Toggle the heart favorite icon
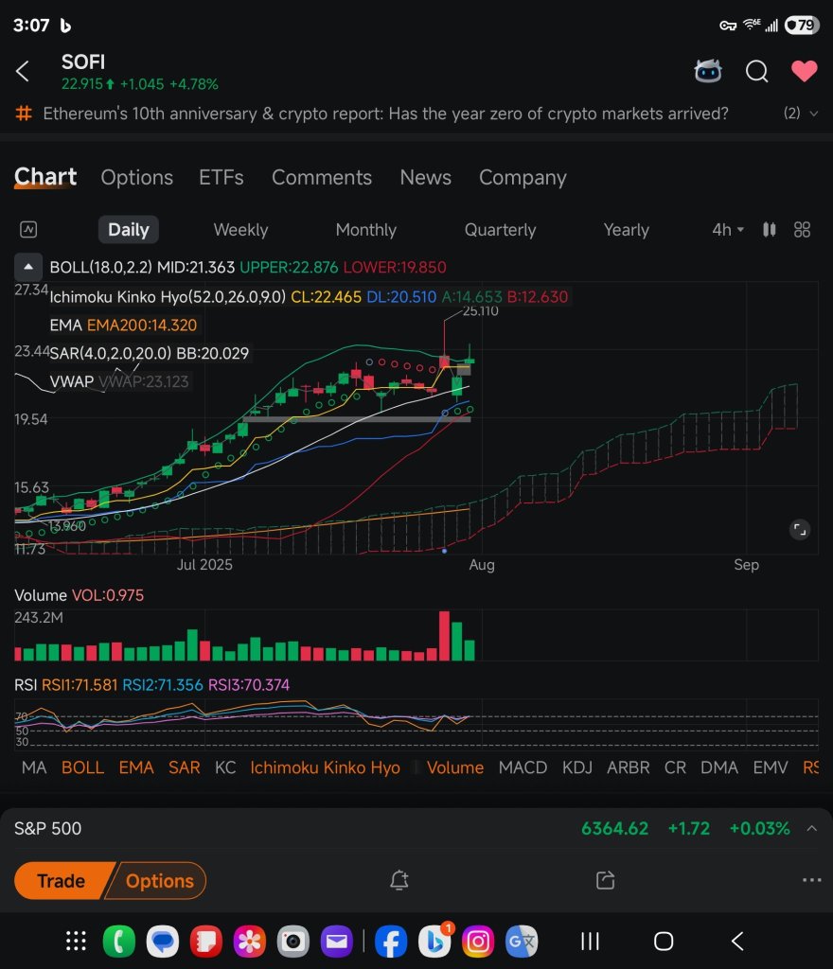This screenshot has height=969, width=833. (x=804, y=71)
